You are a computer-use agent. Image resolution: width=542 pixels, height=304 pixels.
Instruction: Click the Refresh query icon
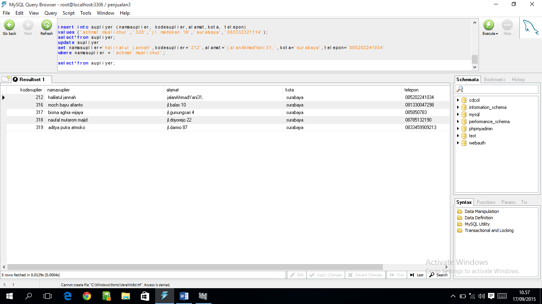click(x=46, y=25)
